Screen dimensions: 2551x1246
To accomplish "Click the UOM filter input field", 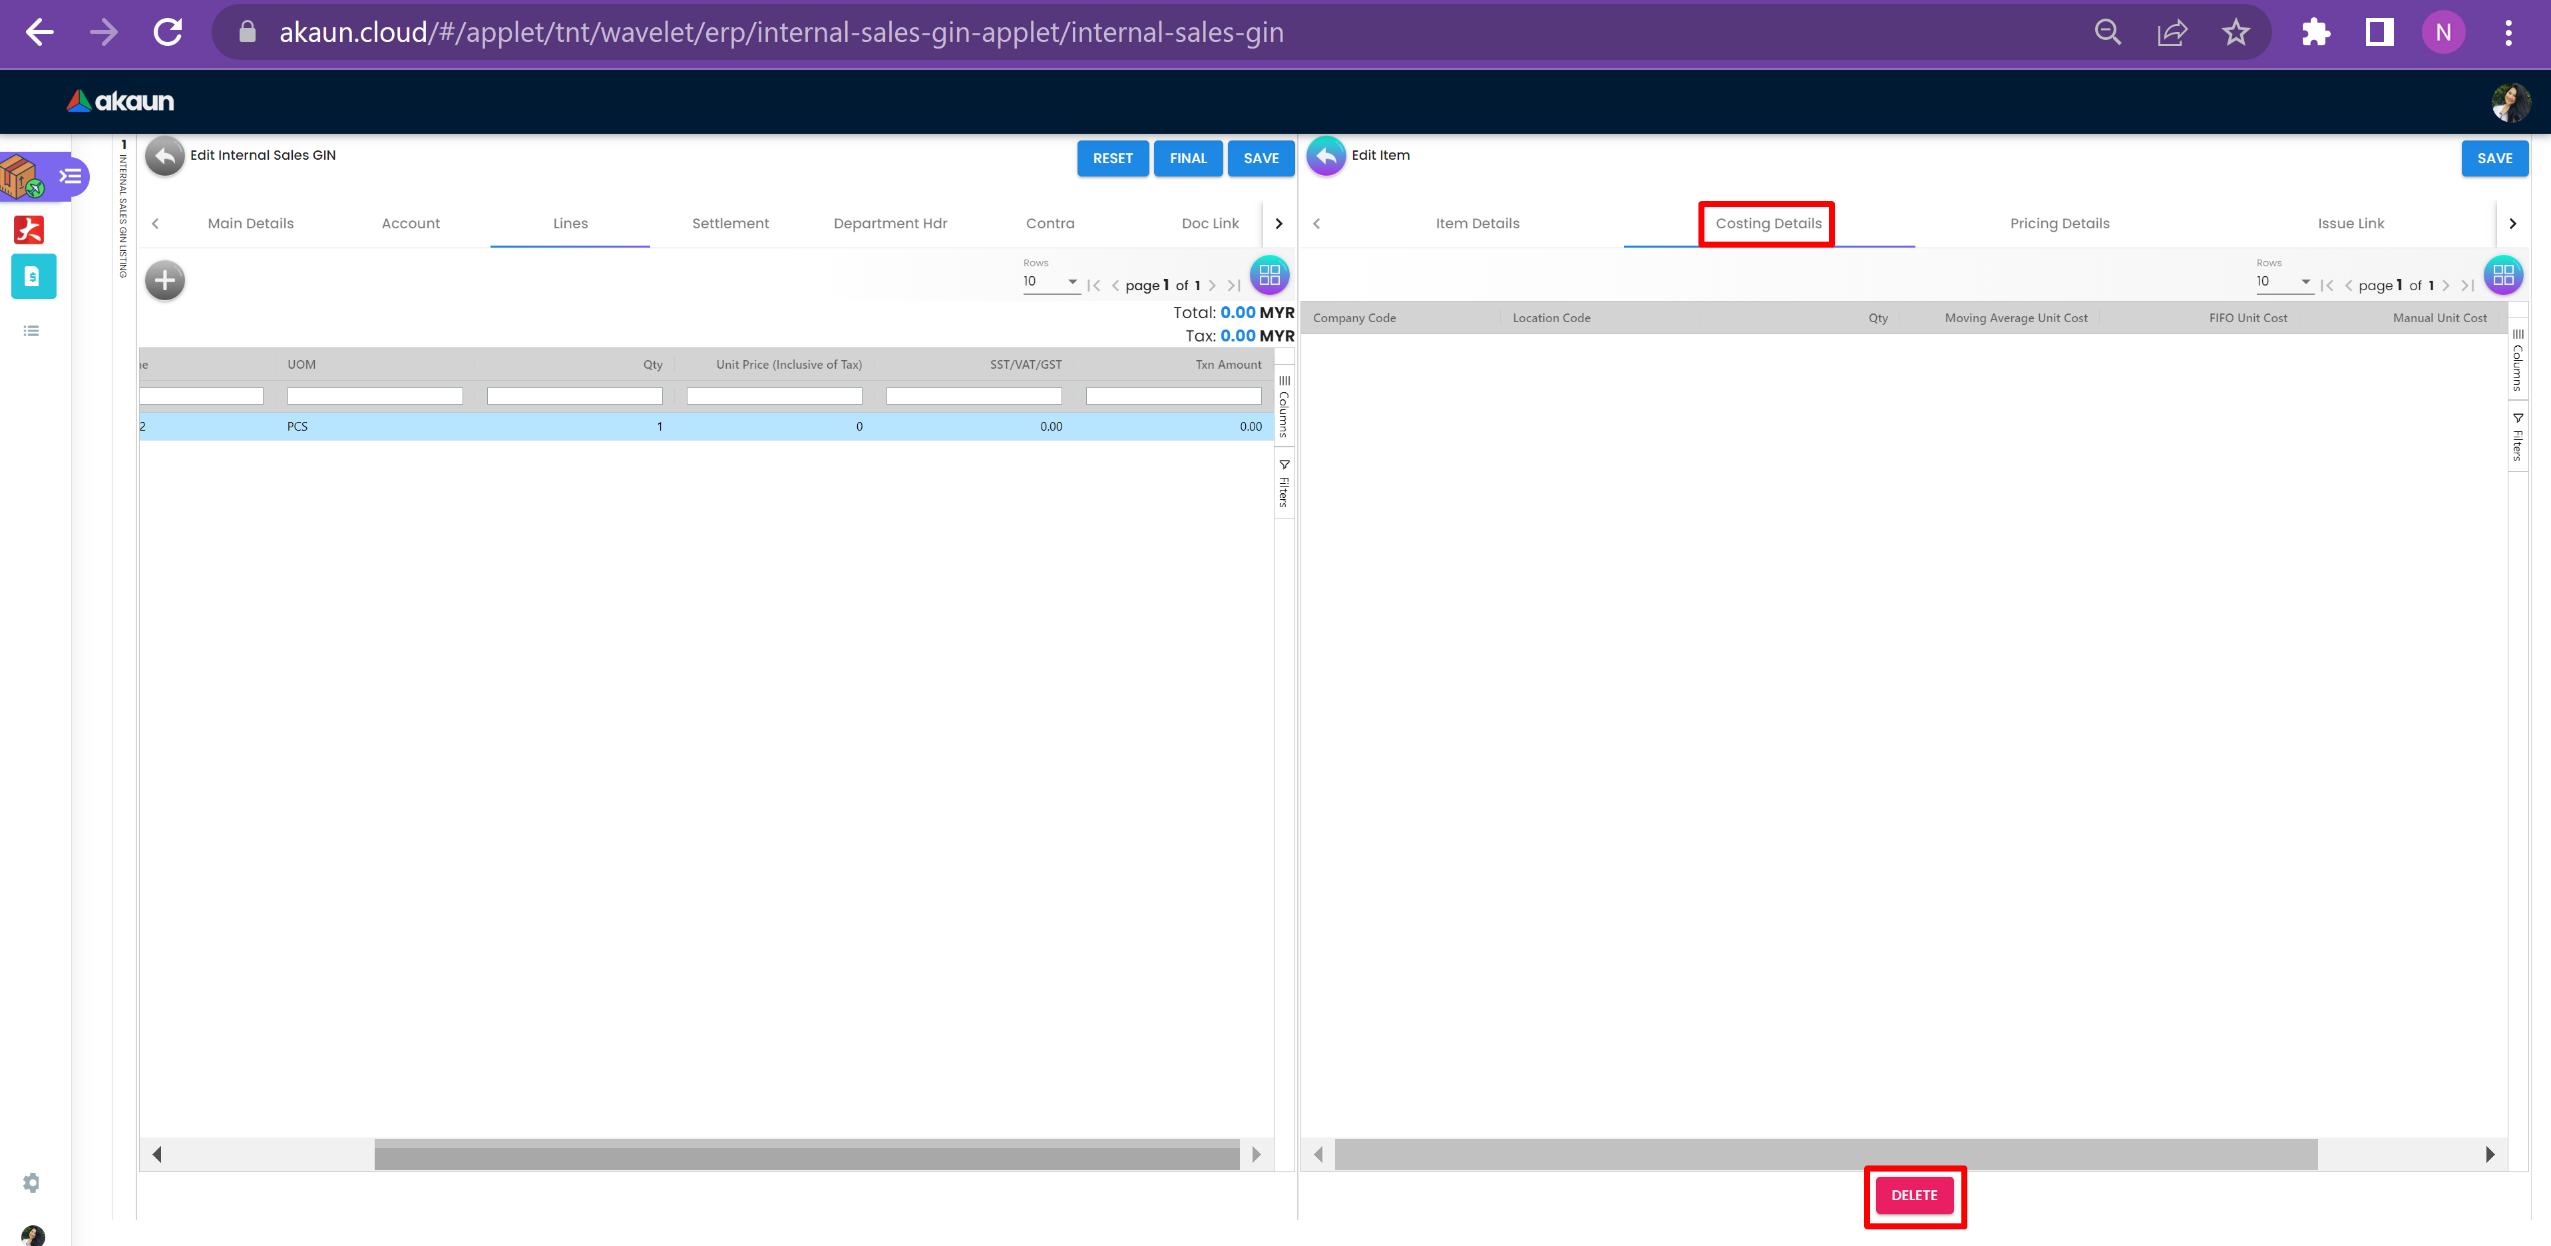I will (374, 396).
